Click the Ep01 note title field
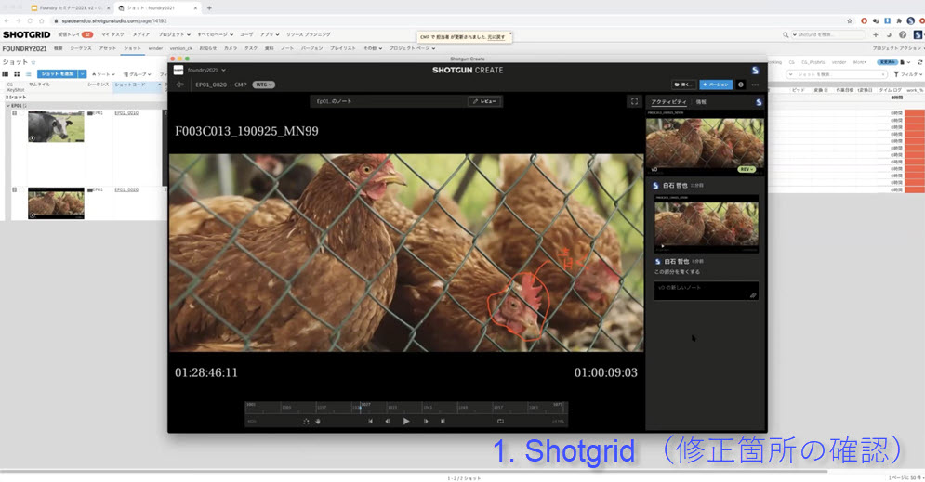This screenshot has width=925, height=482. coord(390,101)
